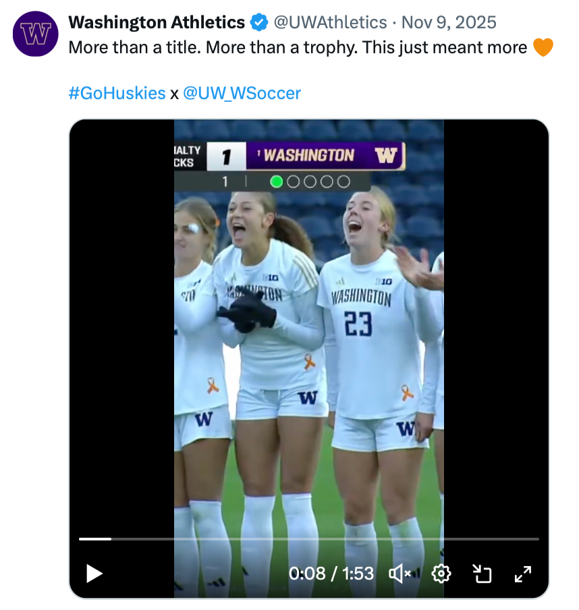
Task: Click the @UWAthletics handle
Action: click(329, 23)
